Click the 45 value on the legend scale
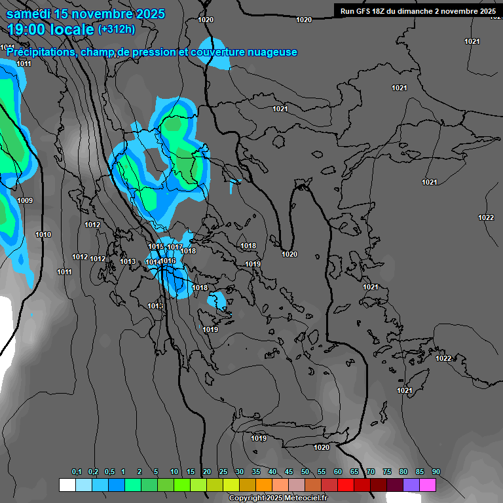Viewport: 503px width, 503px height. [289, 472]
